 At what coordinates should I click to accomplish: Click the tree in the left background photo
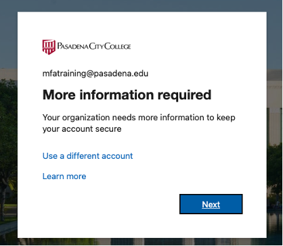tap(7, 135)
